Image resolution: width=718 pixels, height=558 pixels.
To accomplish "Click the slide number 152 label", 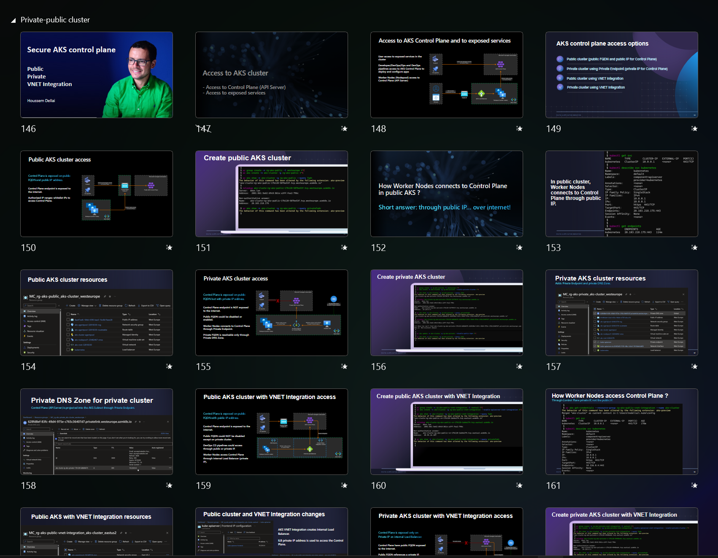I will (x=378, y=248).
